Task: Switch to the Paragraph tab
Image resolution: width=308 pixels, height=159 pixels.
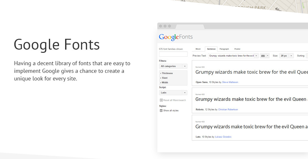Action: click(x=224, y=49)
